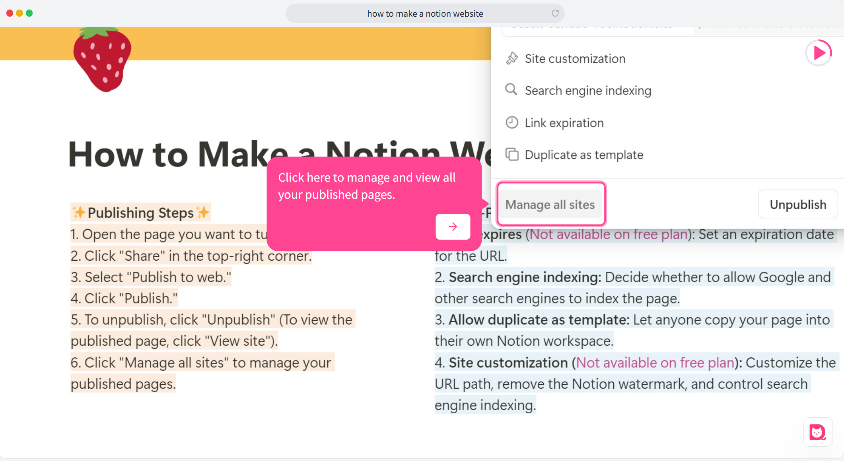Click the Site customization paintbrush icon

pos(512,58)
